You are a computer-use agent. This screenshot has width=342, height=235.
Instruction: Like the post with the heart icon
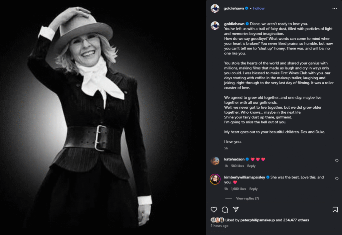(214, 210)
